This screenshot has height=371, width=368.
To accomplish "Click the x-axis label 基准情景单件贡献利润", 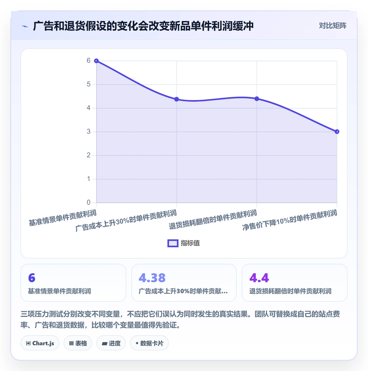I will tap(63, 218).
